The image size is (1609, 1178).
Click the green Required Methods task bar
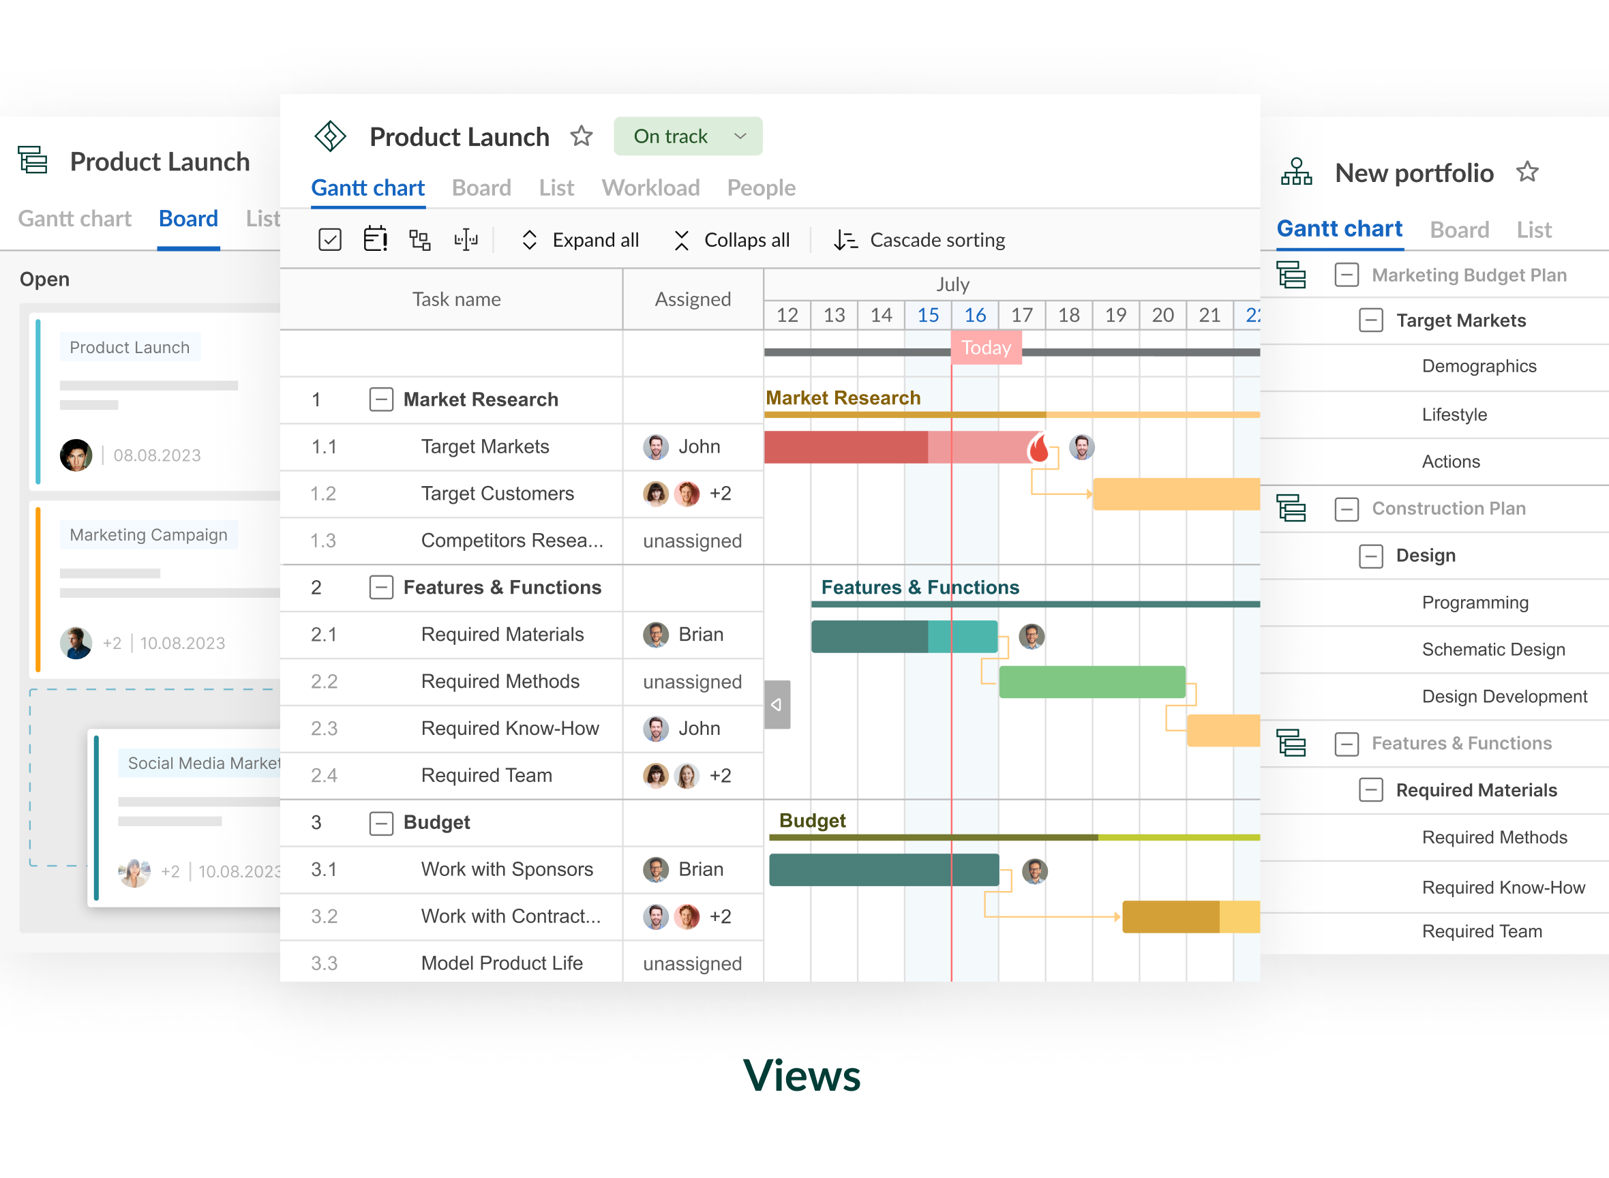pos(1092,682)
